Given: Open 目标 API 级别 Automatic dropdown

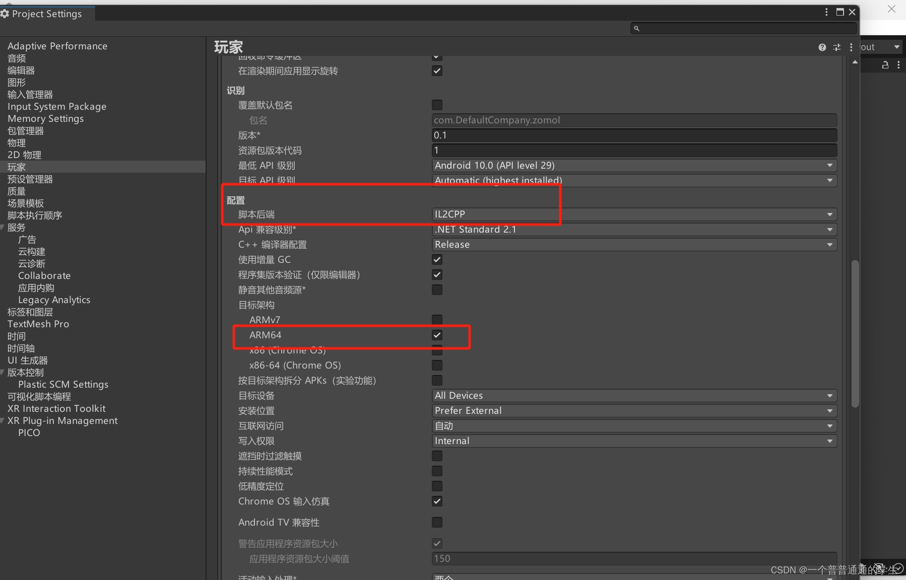Looking at the screenshot, I should coord(634,180).
